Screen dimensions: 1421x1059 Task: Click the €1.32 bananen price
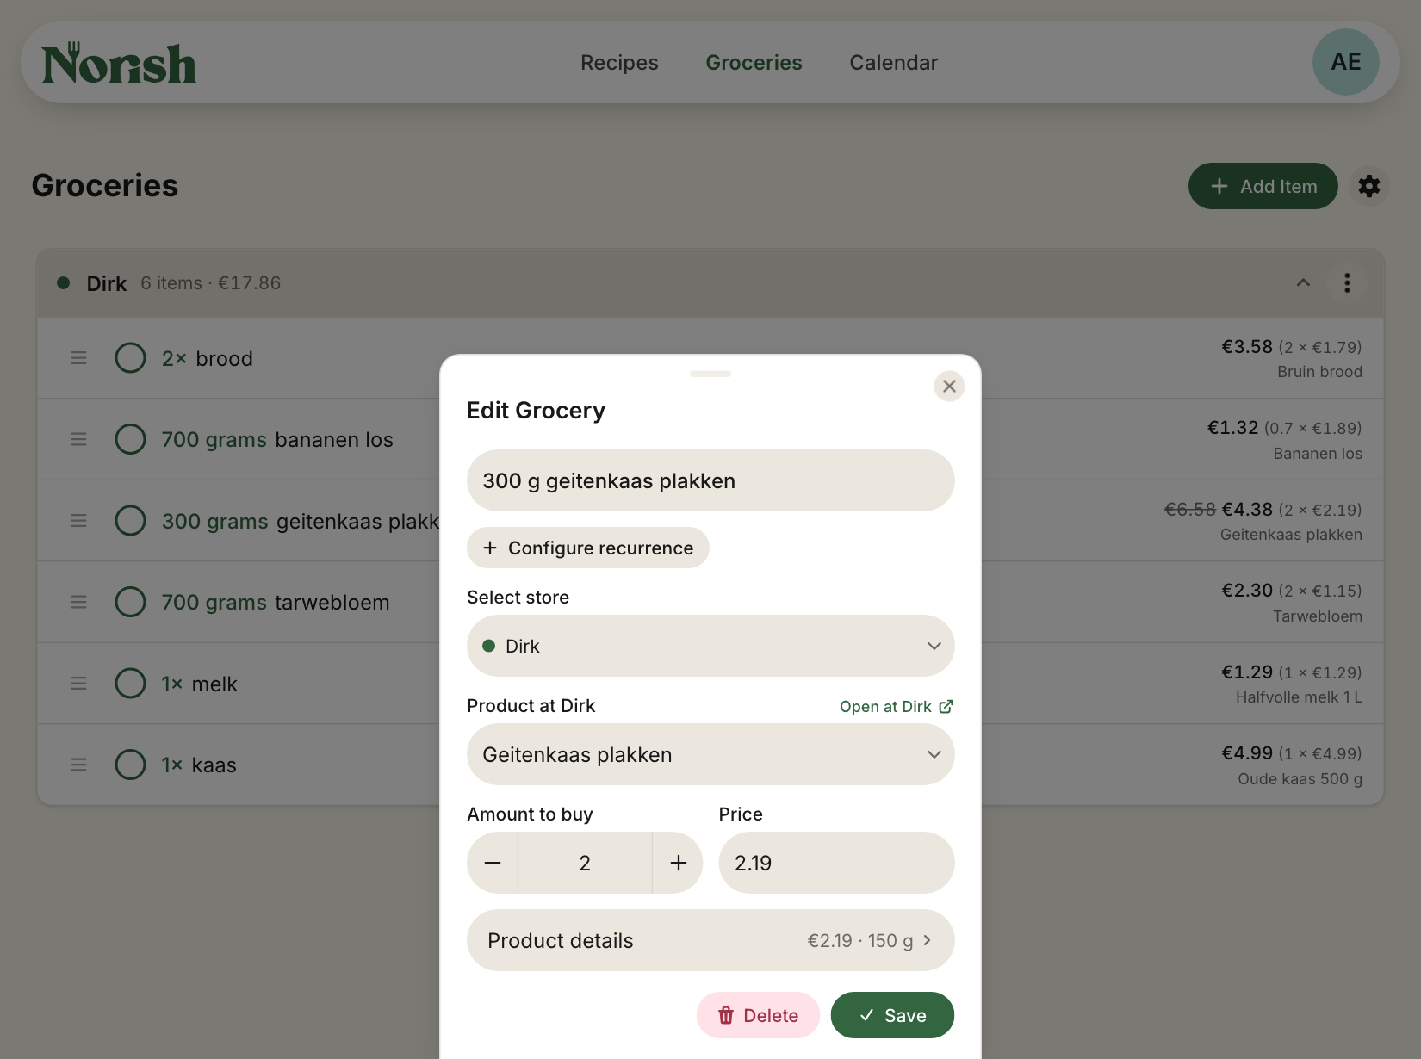[x=1232, y=428]
